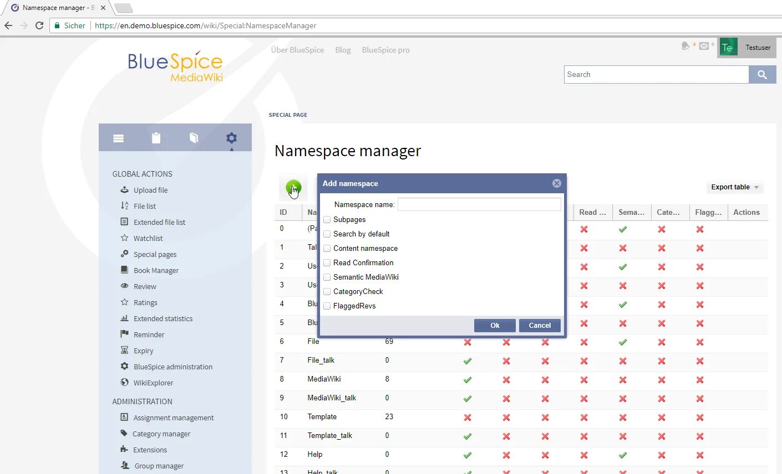Click the Review eye icon
This screenshot has width=782, height=474.
click(x=125, y=286)
